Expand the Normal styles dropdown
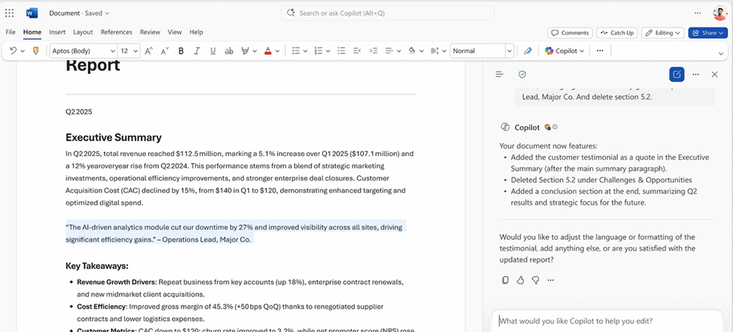 pyautogui.click(x=509, y=51)
